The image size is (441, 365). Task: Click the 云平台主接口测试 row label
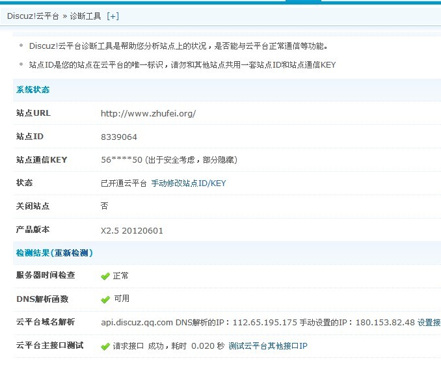49,345
